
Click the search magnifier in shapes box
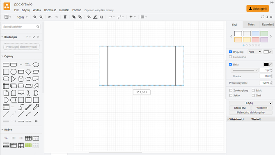(38, 27)
